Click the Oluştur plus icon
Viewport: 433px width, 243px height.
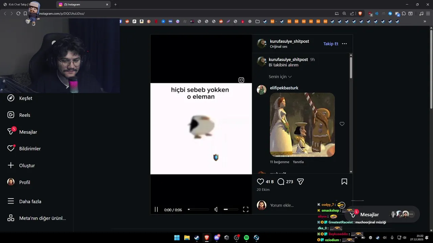click(11, 165)
